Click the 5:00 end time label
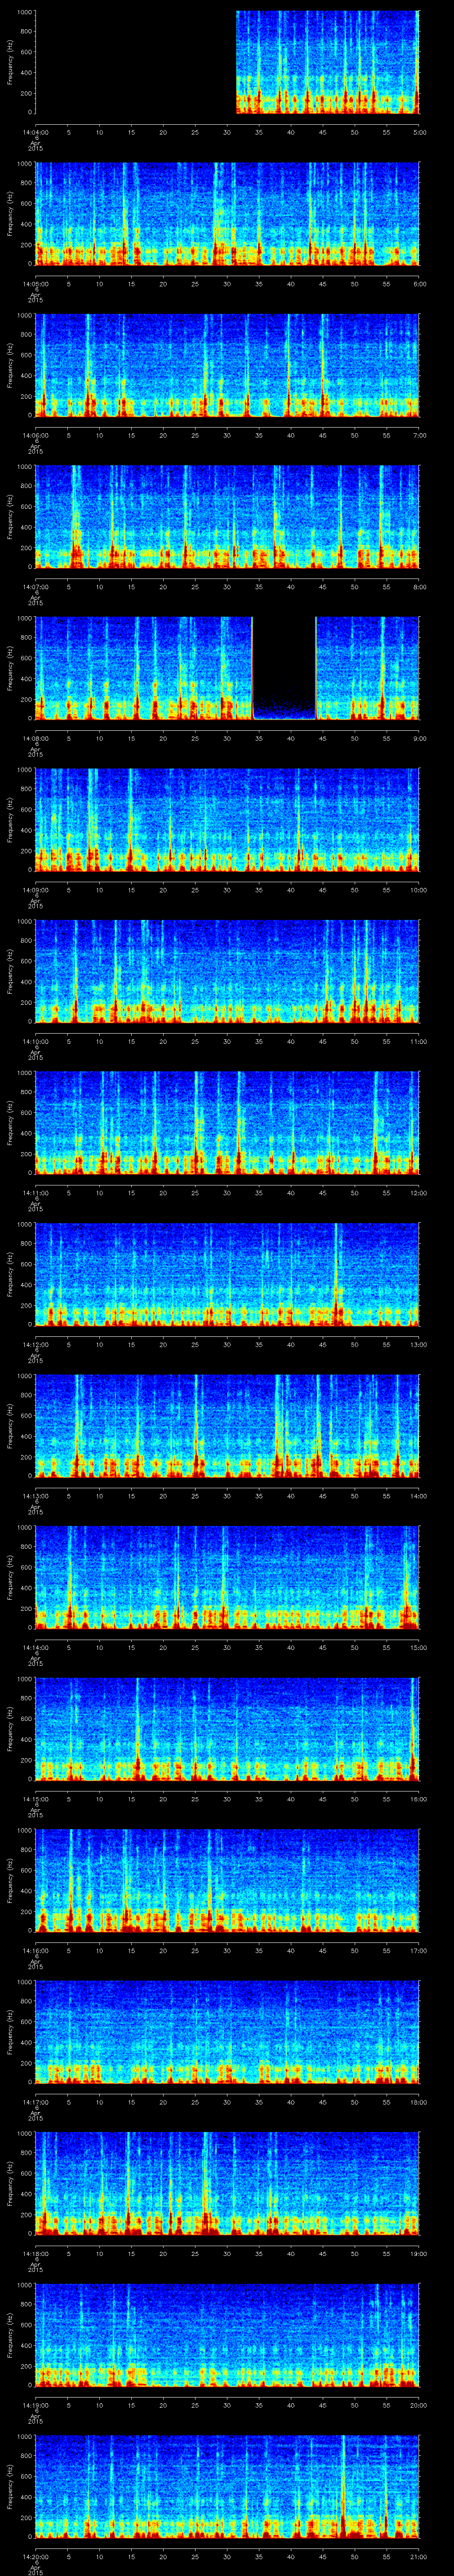 [x=419, y=132]
